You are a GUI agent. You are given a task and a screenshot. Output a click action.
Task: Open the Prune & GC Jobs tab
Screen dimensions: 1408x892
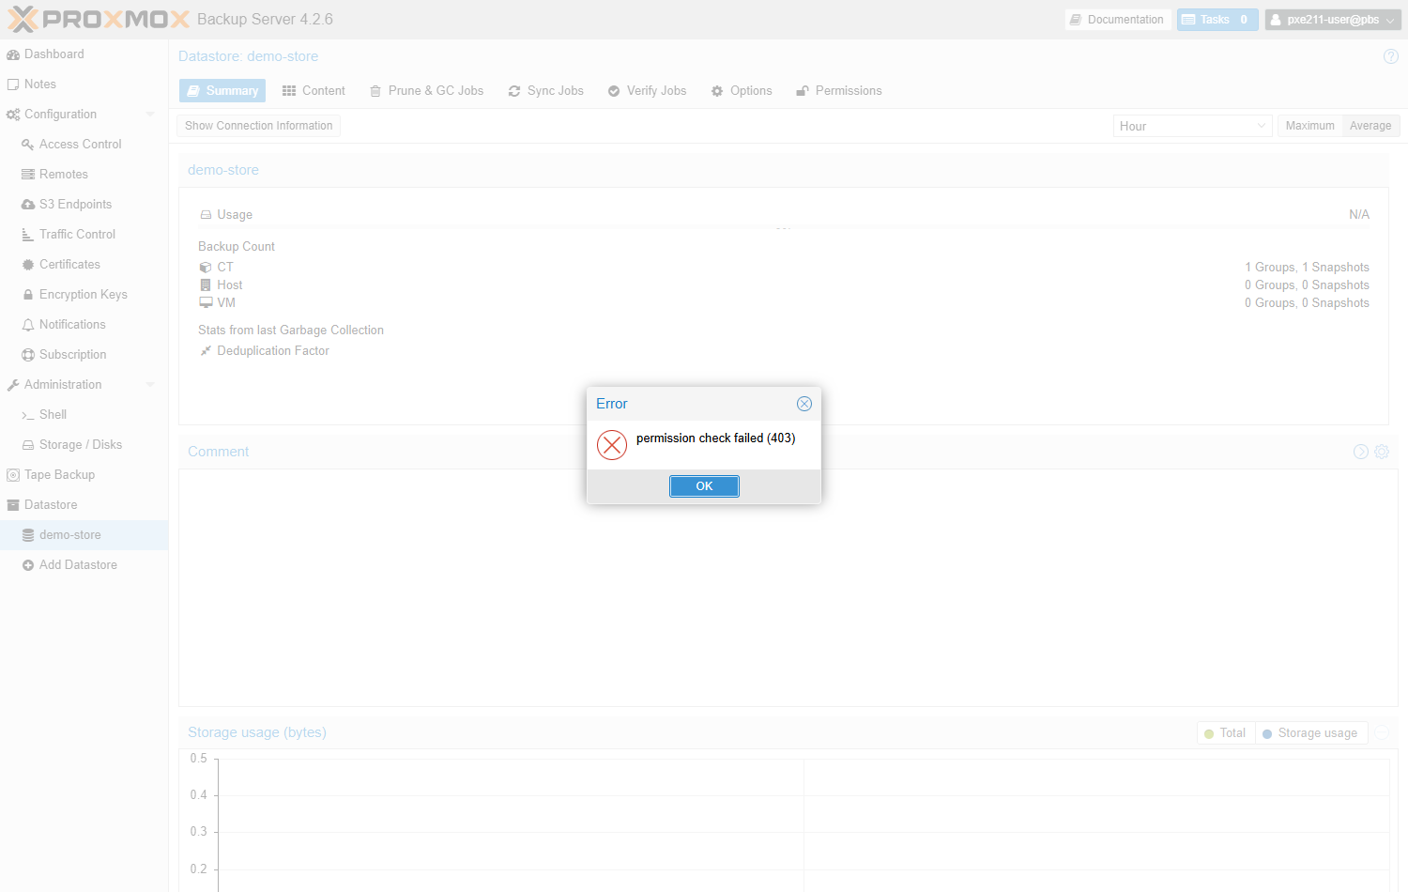(427, 91)
